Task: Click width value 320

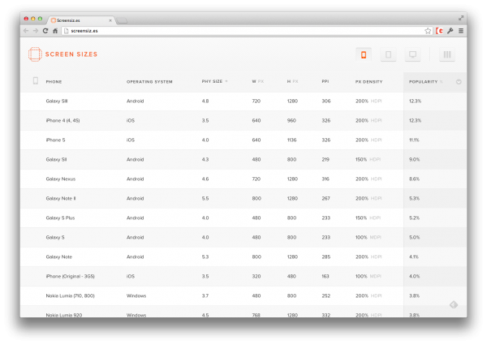Action: tap(256, 276)
